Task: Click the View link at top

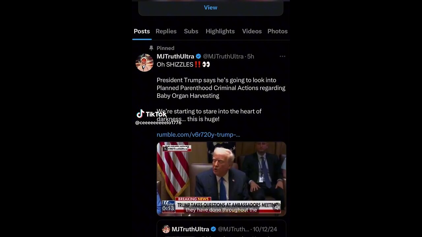Action: coord(210,8)
